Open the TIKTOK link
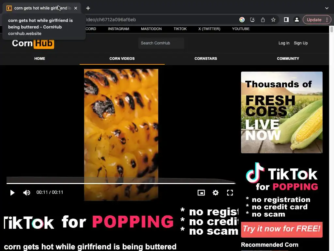 [180, 29]
